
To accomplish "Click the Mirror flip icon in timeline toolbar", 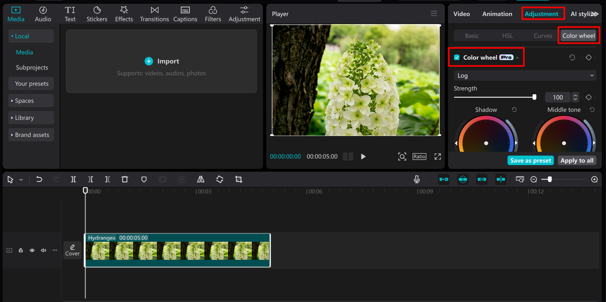I will click(201, 179).
